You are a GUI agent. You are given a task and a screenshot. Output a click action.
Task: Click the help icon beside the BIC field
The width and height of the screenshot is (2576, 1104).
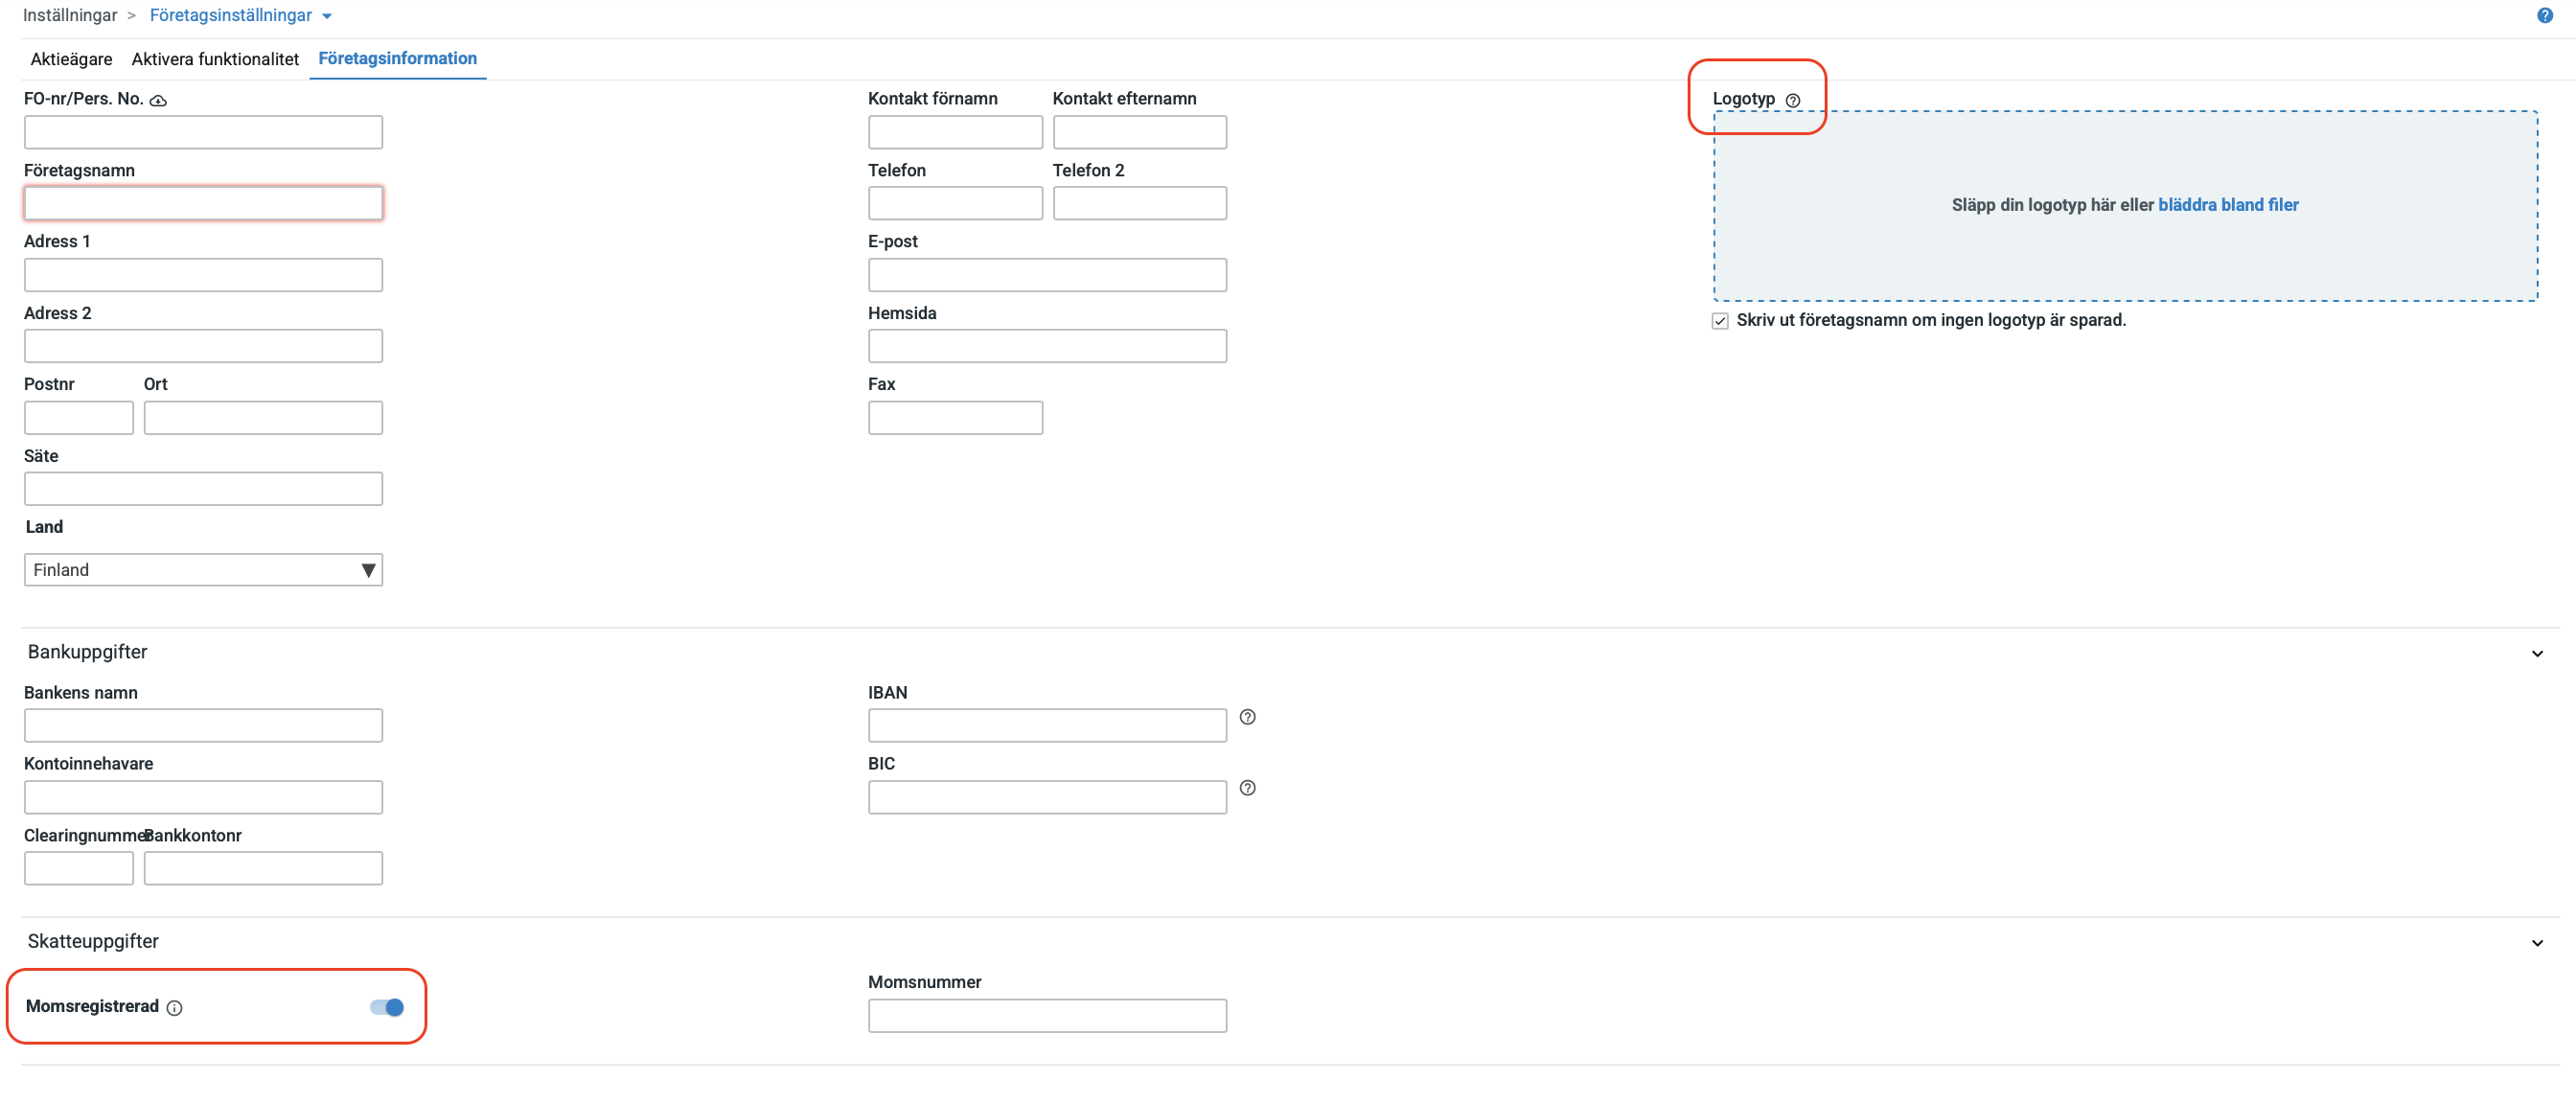(1247, 788)
